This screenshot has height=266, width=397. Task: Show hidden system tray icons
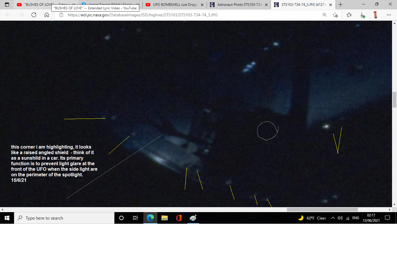point(333,218)
